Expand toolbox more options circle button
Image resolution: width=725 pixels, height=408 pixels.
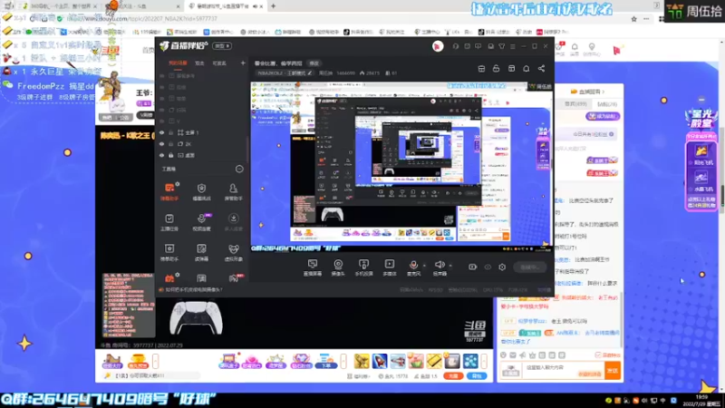(x=239, y=169)
